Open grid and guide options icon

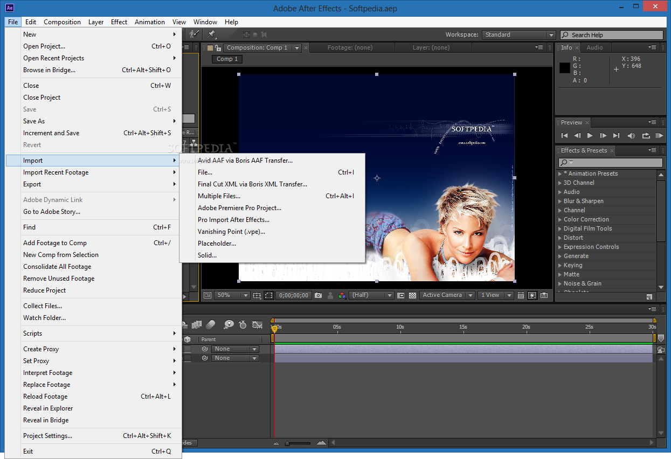(257, 295)
